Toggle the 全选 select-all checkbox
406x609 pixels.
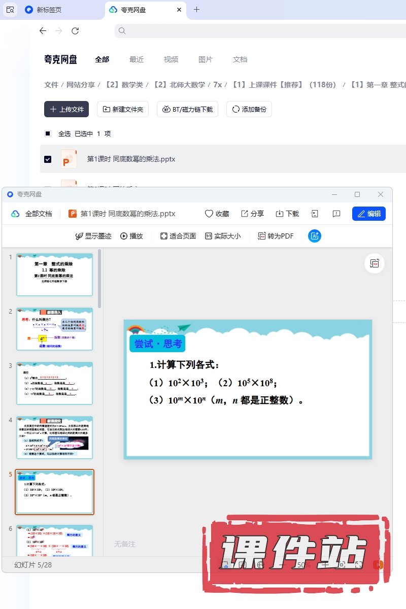48,133
